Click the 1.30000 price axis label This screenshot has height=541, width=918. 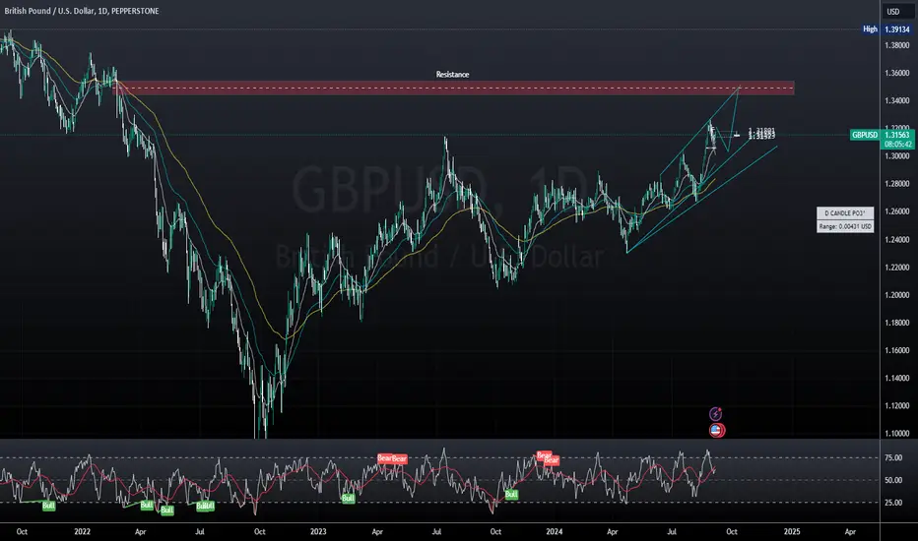(897, 156)
